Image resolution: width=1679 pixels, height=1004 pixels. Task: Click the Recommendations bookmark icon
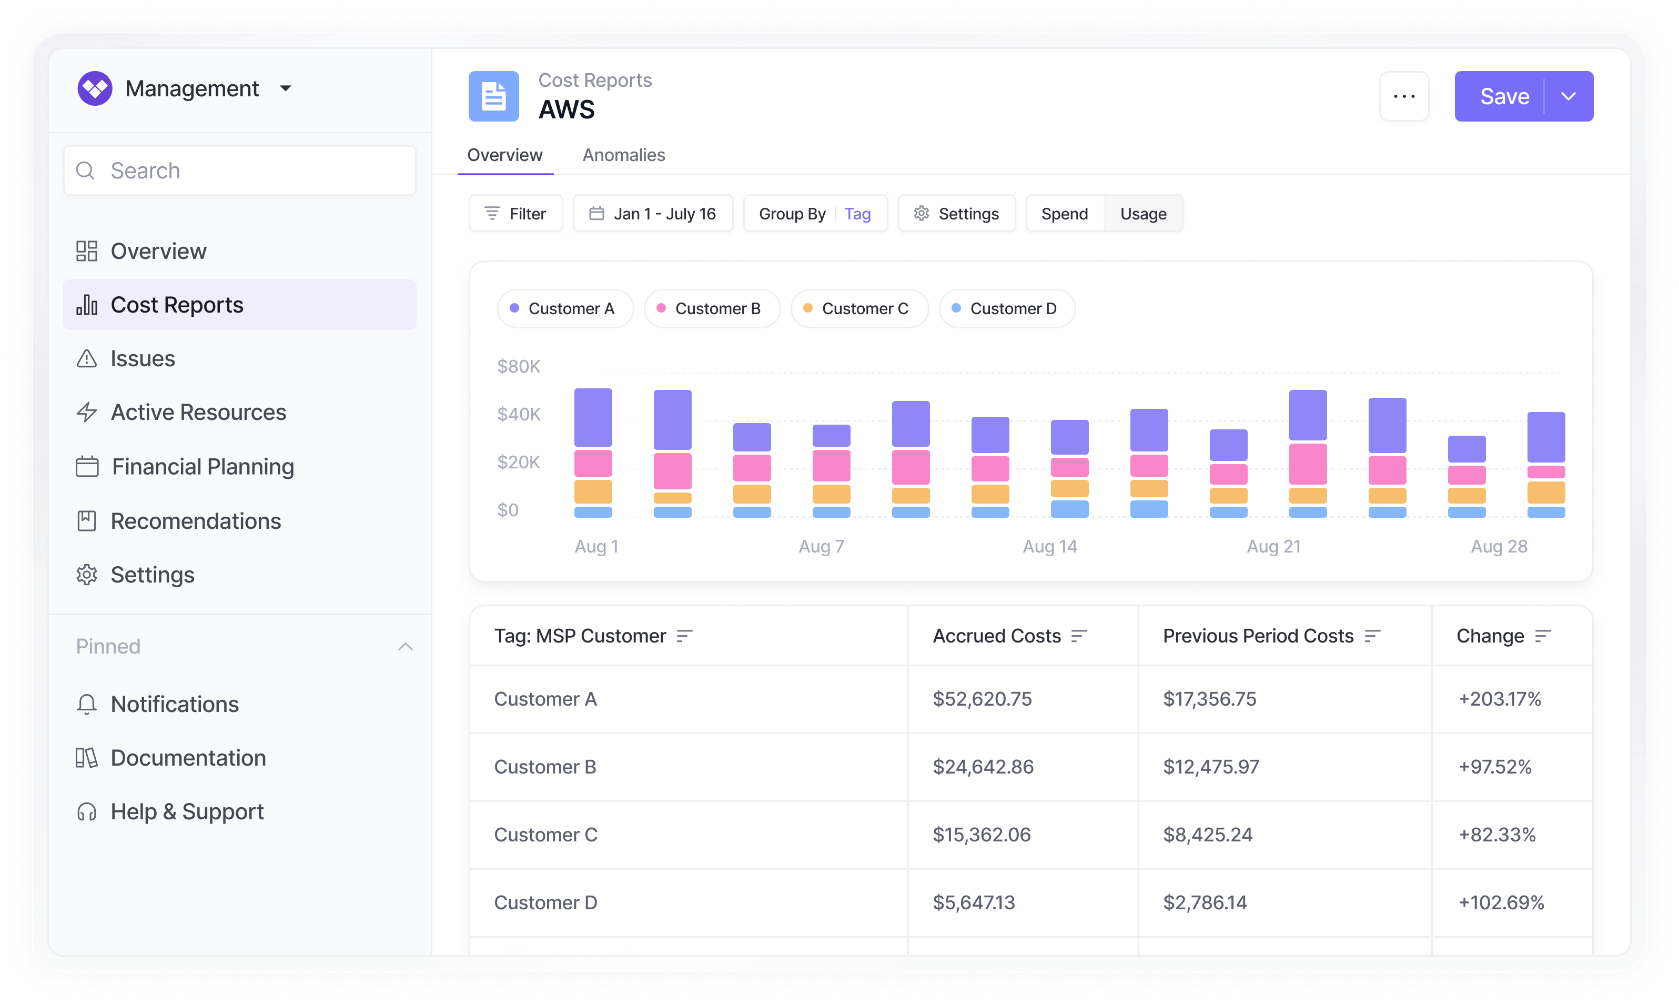87,521
